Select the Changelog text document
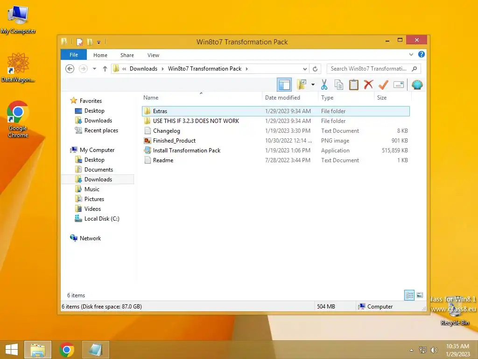Image resolution: width=478 pixels, height=359 pixels. tap(275, 131)
